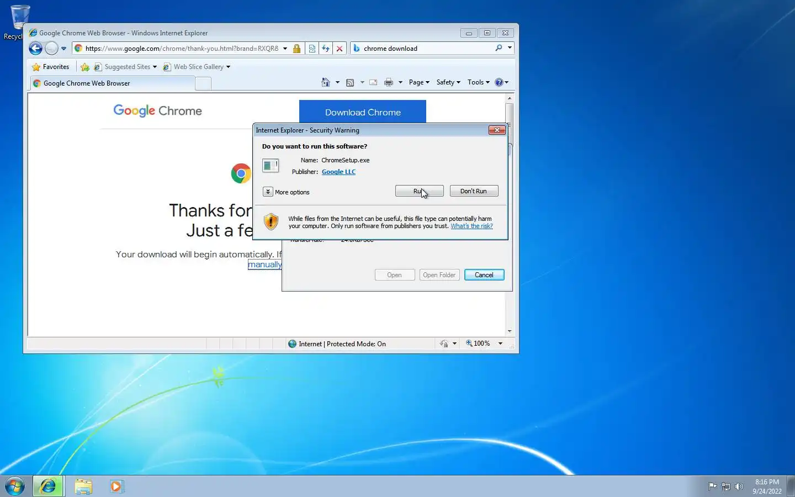The image size is (795, 497).
Task: Click the status bar privacy icon
Action: tap(444, 343)
